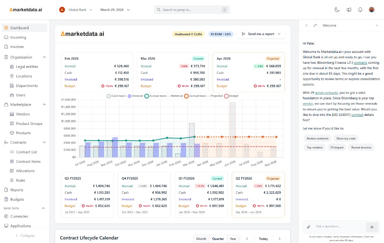Click the chat panel swap arrows icon
The height and width of the screenshot is (243, 384).
(315, 25)
